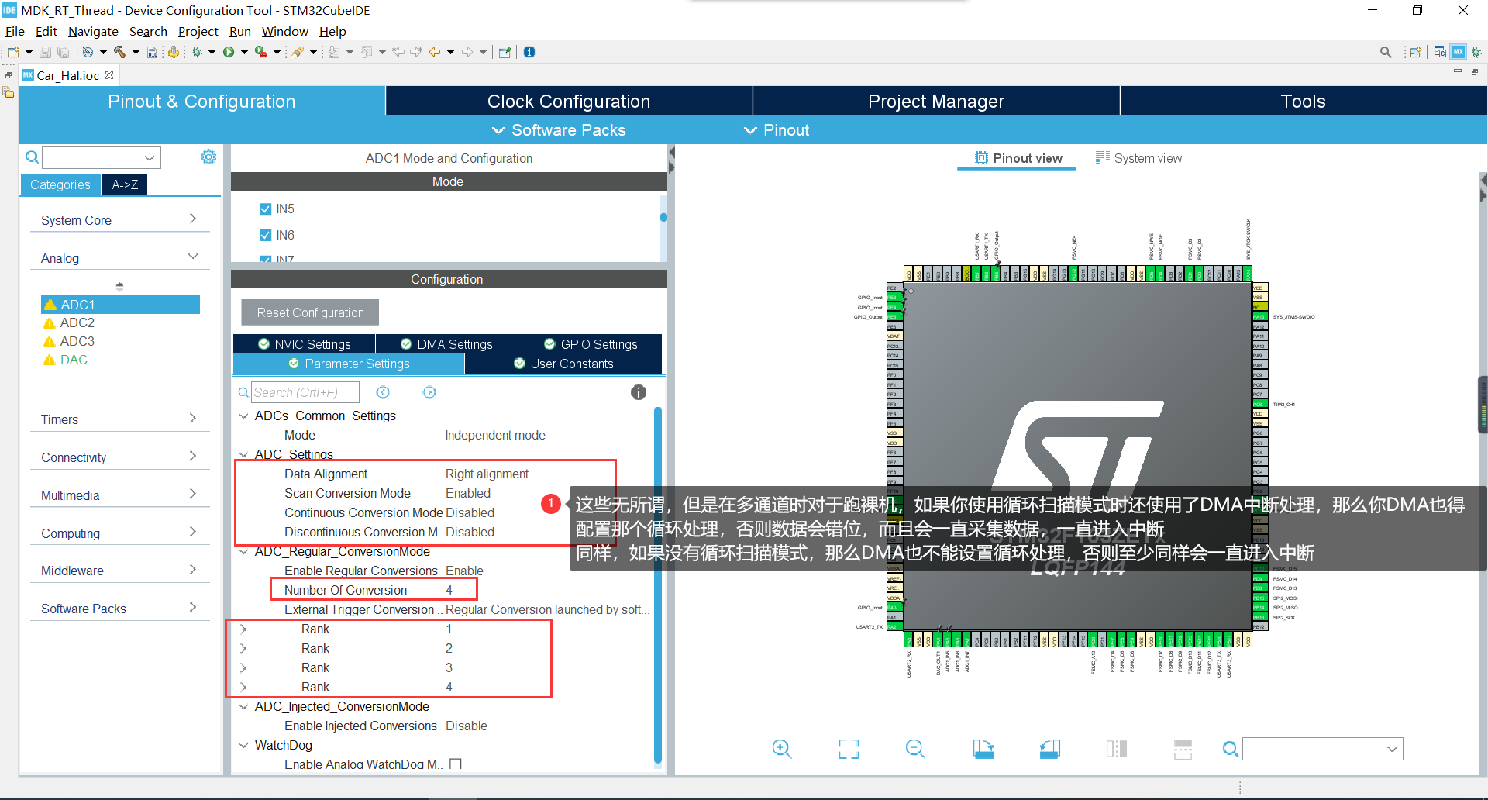This screenshot has height=800, width=1488.
Task: Build the project using the hammer icon
Action: 120,52
